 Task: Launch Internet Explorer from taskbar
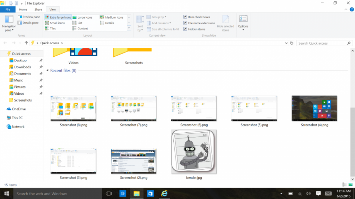(x=164, y=193)
